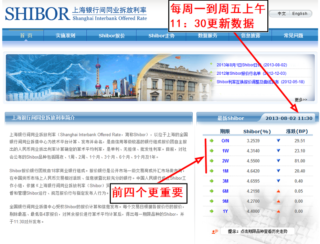Image resolution: width=320 pixels, height=244 pixels.
Task: Switch language to English
Action: coord(300,14)
